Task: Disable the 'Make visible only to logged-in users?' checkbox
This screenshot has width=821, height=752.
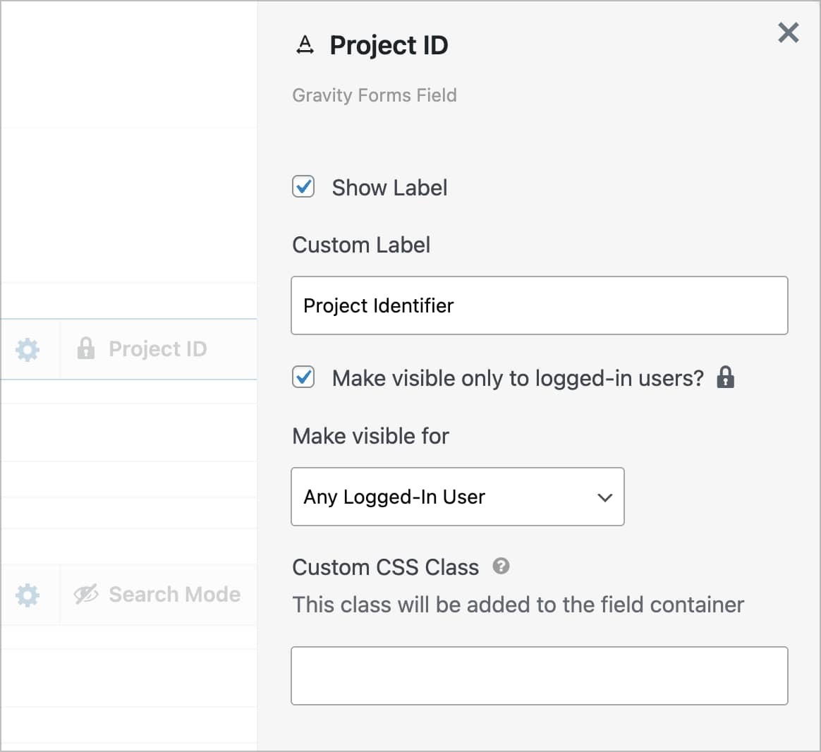Action: (x=303, y=377)
